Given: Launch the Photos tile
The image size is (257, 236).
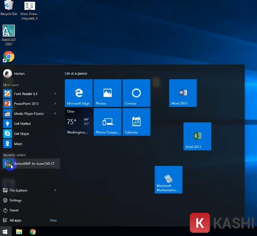Looking at the screenshot, I should click(x=107, y=93).
